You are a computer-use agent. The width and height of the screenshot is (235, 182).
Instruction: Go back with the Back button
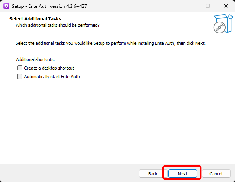(x=153, y=174)
